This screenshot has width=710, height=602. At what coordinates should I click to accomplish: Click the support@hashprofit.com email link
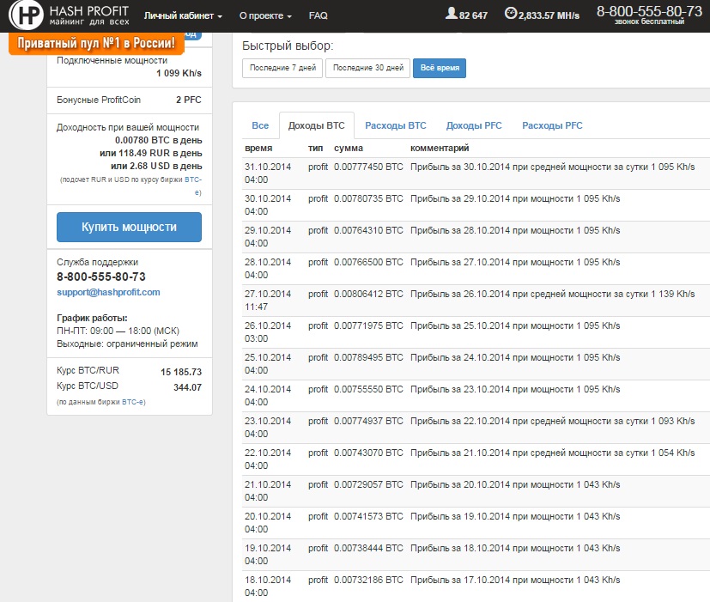pos(108,292)
